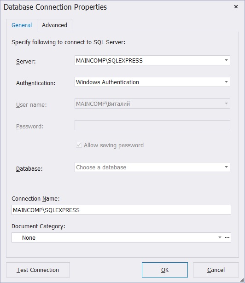245x283 pixels.
Task: Click the resize grip in dialog corner
Action: coord(242,280)
